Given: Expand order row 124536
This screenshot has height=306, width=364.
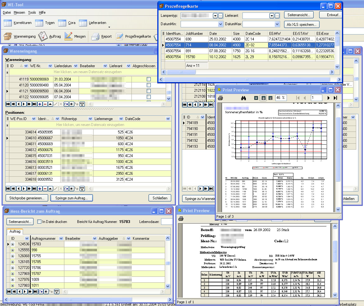Looking at the screenshot, I should click(12, 244).
